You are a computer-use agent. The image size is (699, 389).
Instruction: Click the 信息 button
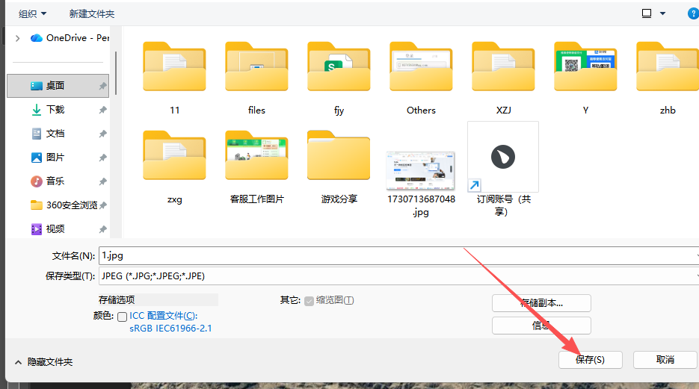541,326
